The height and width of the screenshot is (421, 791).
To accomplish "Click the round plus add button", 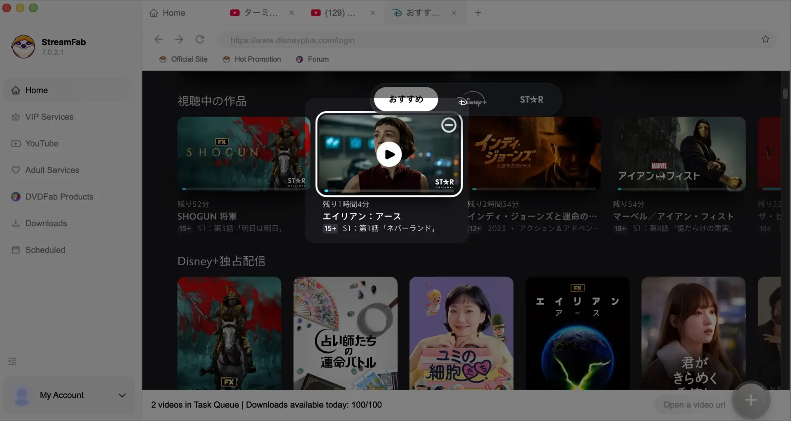I will (x=751, y=400).
